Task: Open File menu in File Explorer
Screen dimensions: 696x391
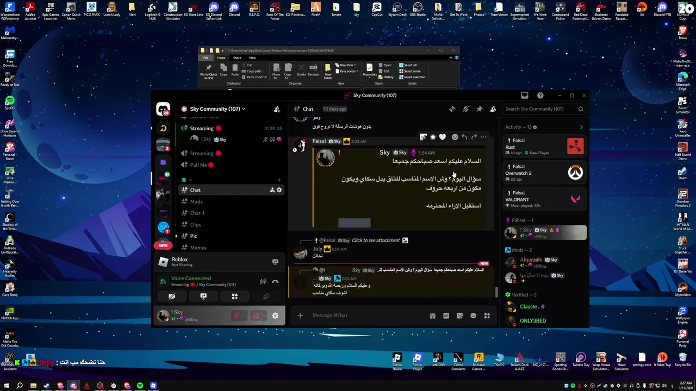Action: (x=206, y=58)
